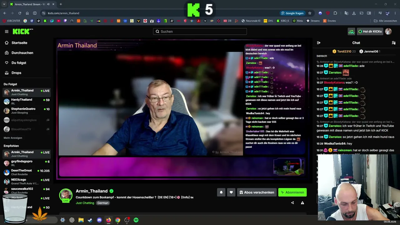
Task: Report the stream via the warning triangle icon
Action: pyautogui.click(x=302, y=203)
